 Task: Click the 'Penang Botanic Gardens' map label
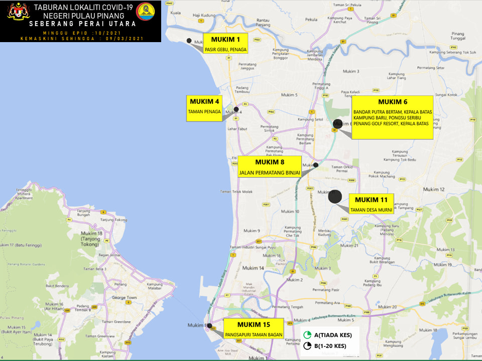pyautogui.click(x=26, y=264)
